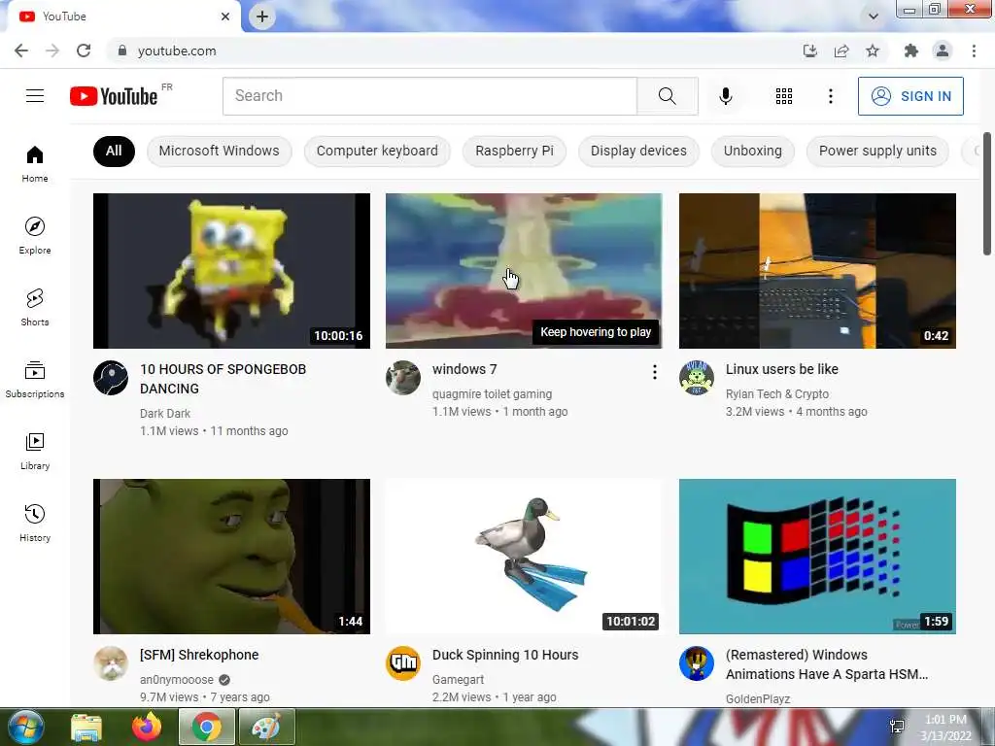This screenshot has height=746, width=995.
Task: Open action menu for windows 7 video
Action: 654,372
